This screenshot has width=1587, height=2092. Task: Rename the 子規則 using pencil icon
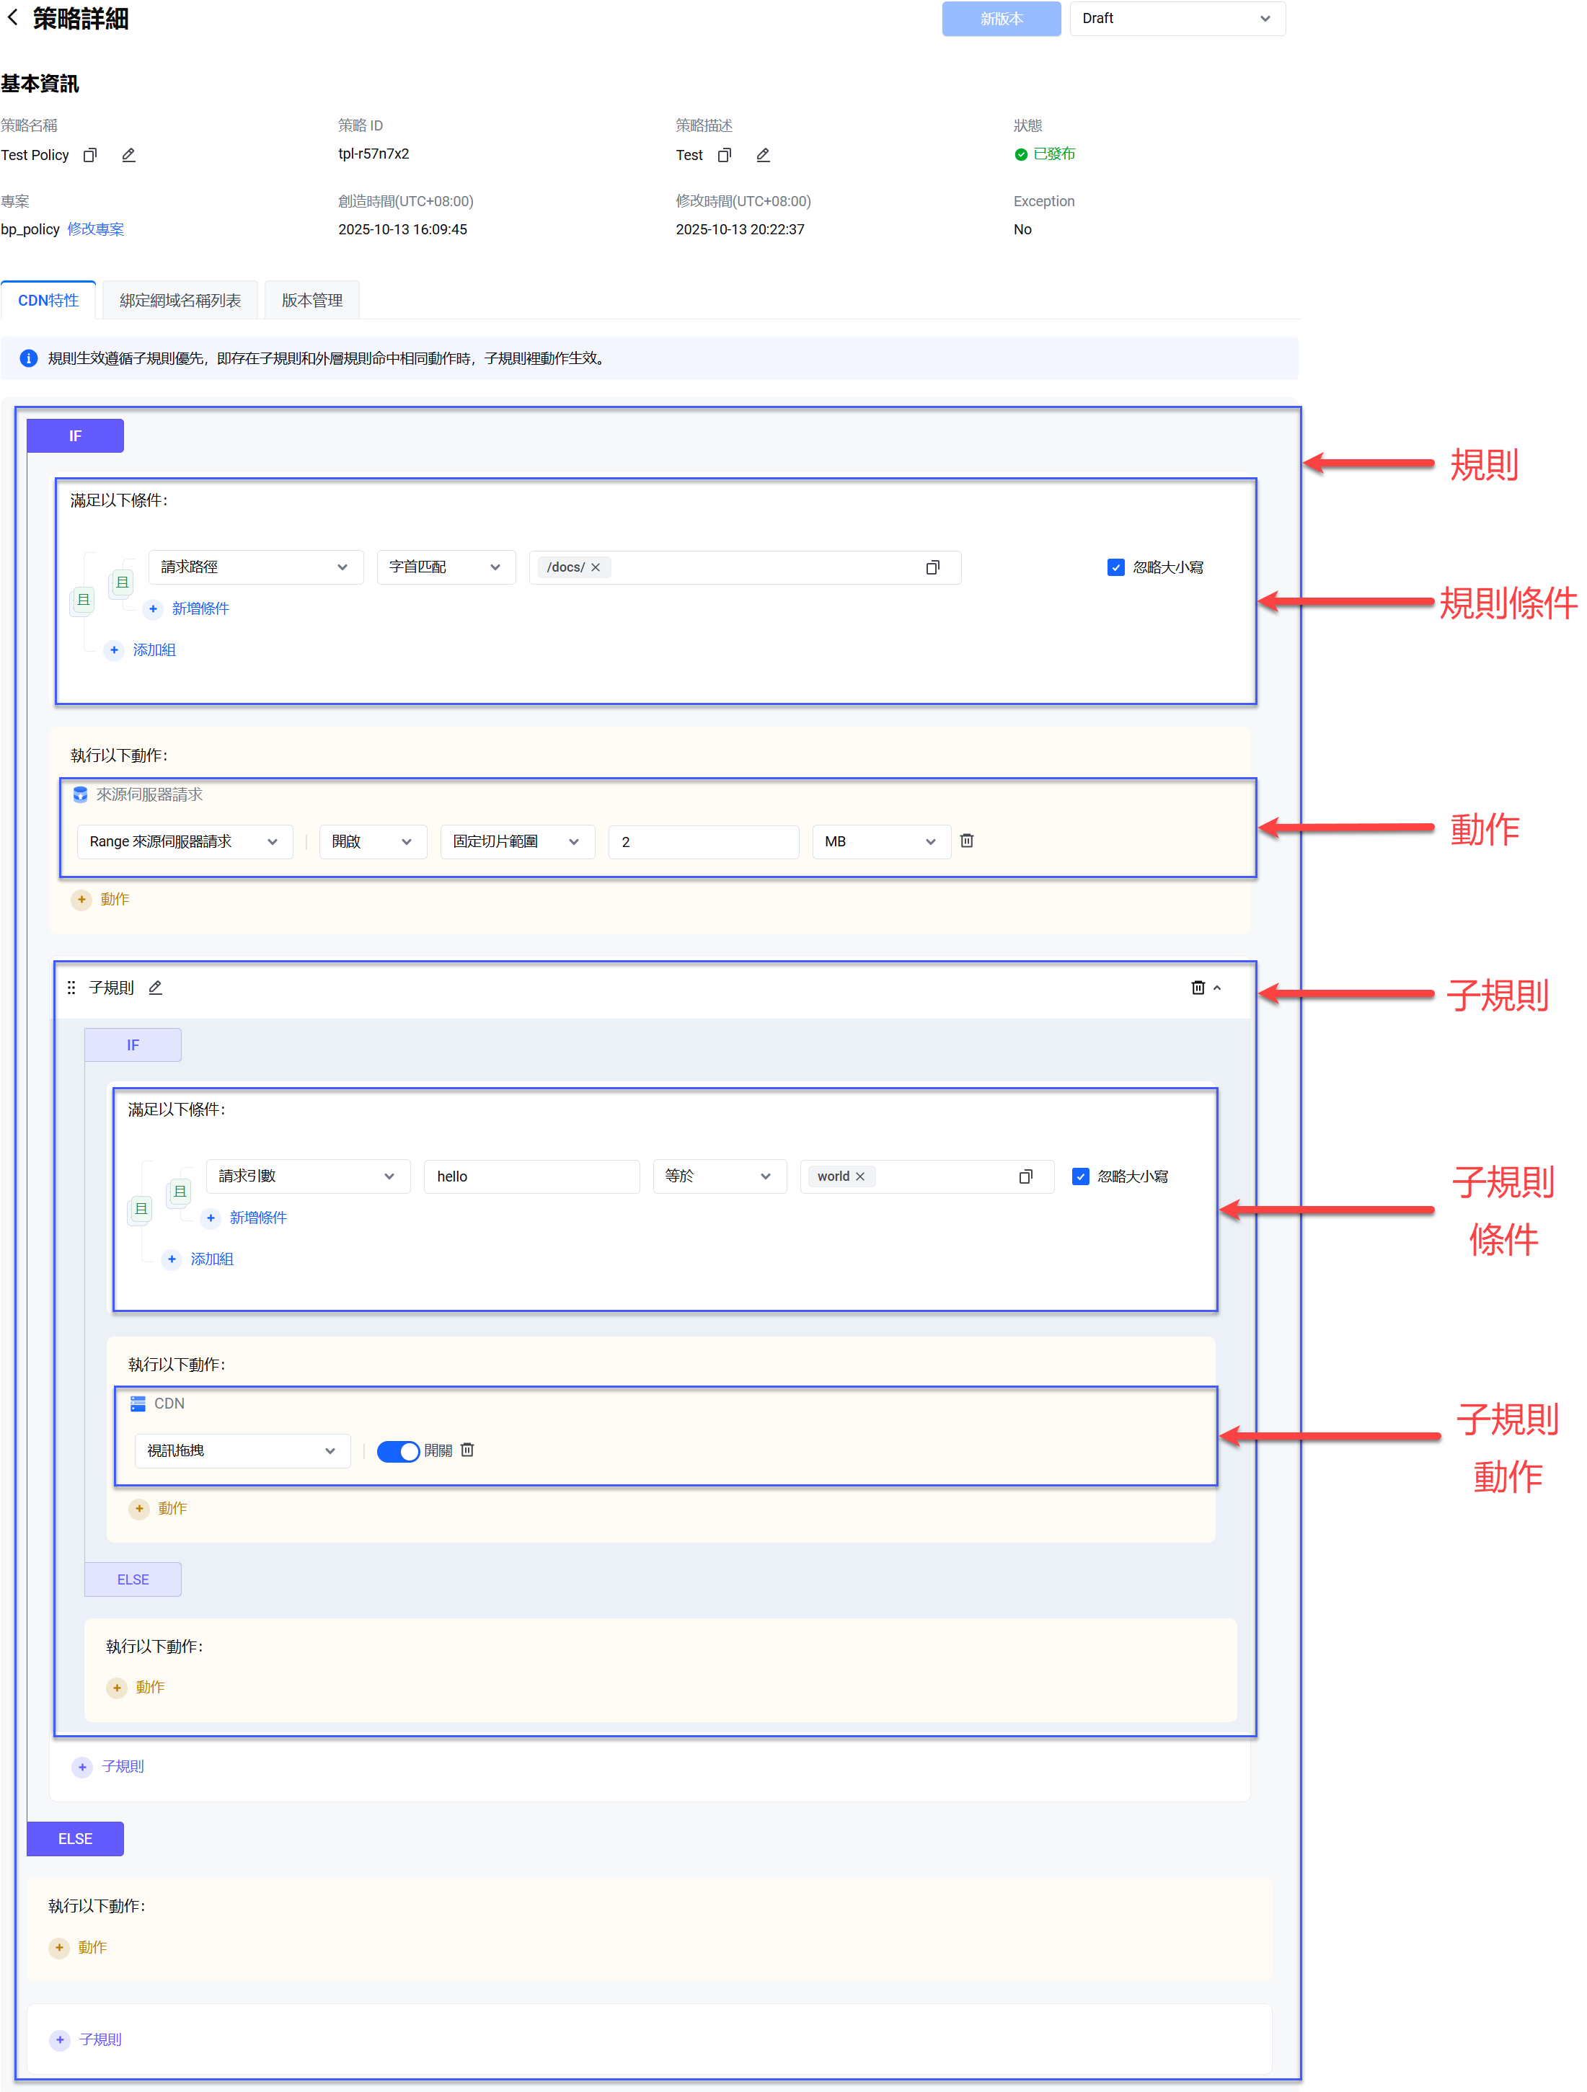pos(156,988)
